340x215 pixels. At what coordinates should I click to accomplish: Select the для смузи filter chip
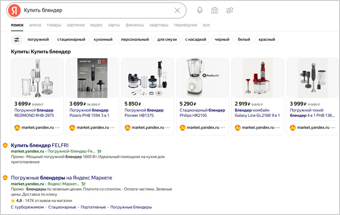coord(167,39)
